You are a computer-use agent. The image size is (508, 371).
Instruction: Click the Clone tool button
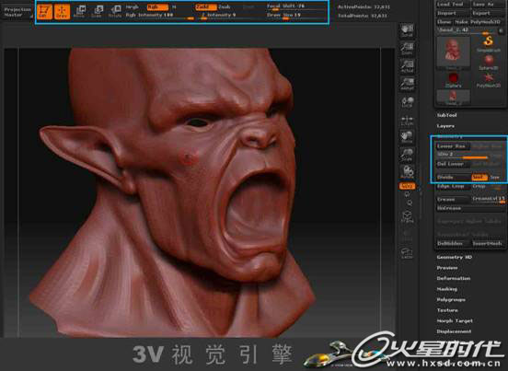coord(444,22)
